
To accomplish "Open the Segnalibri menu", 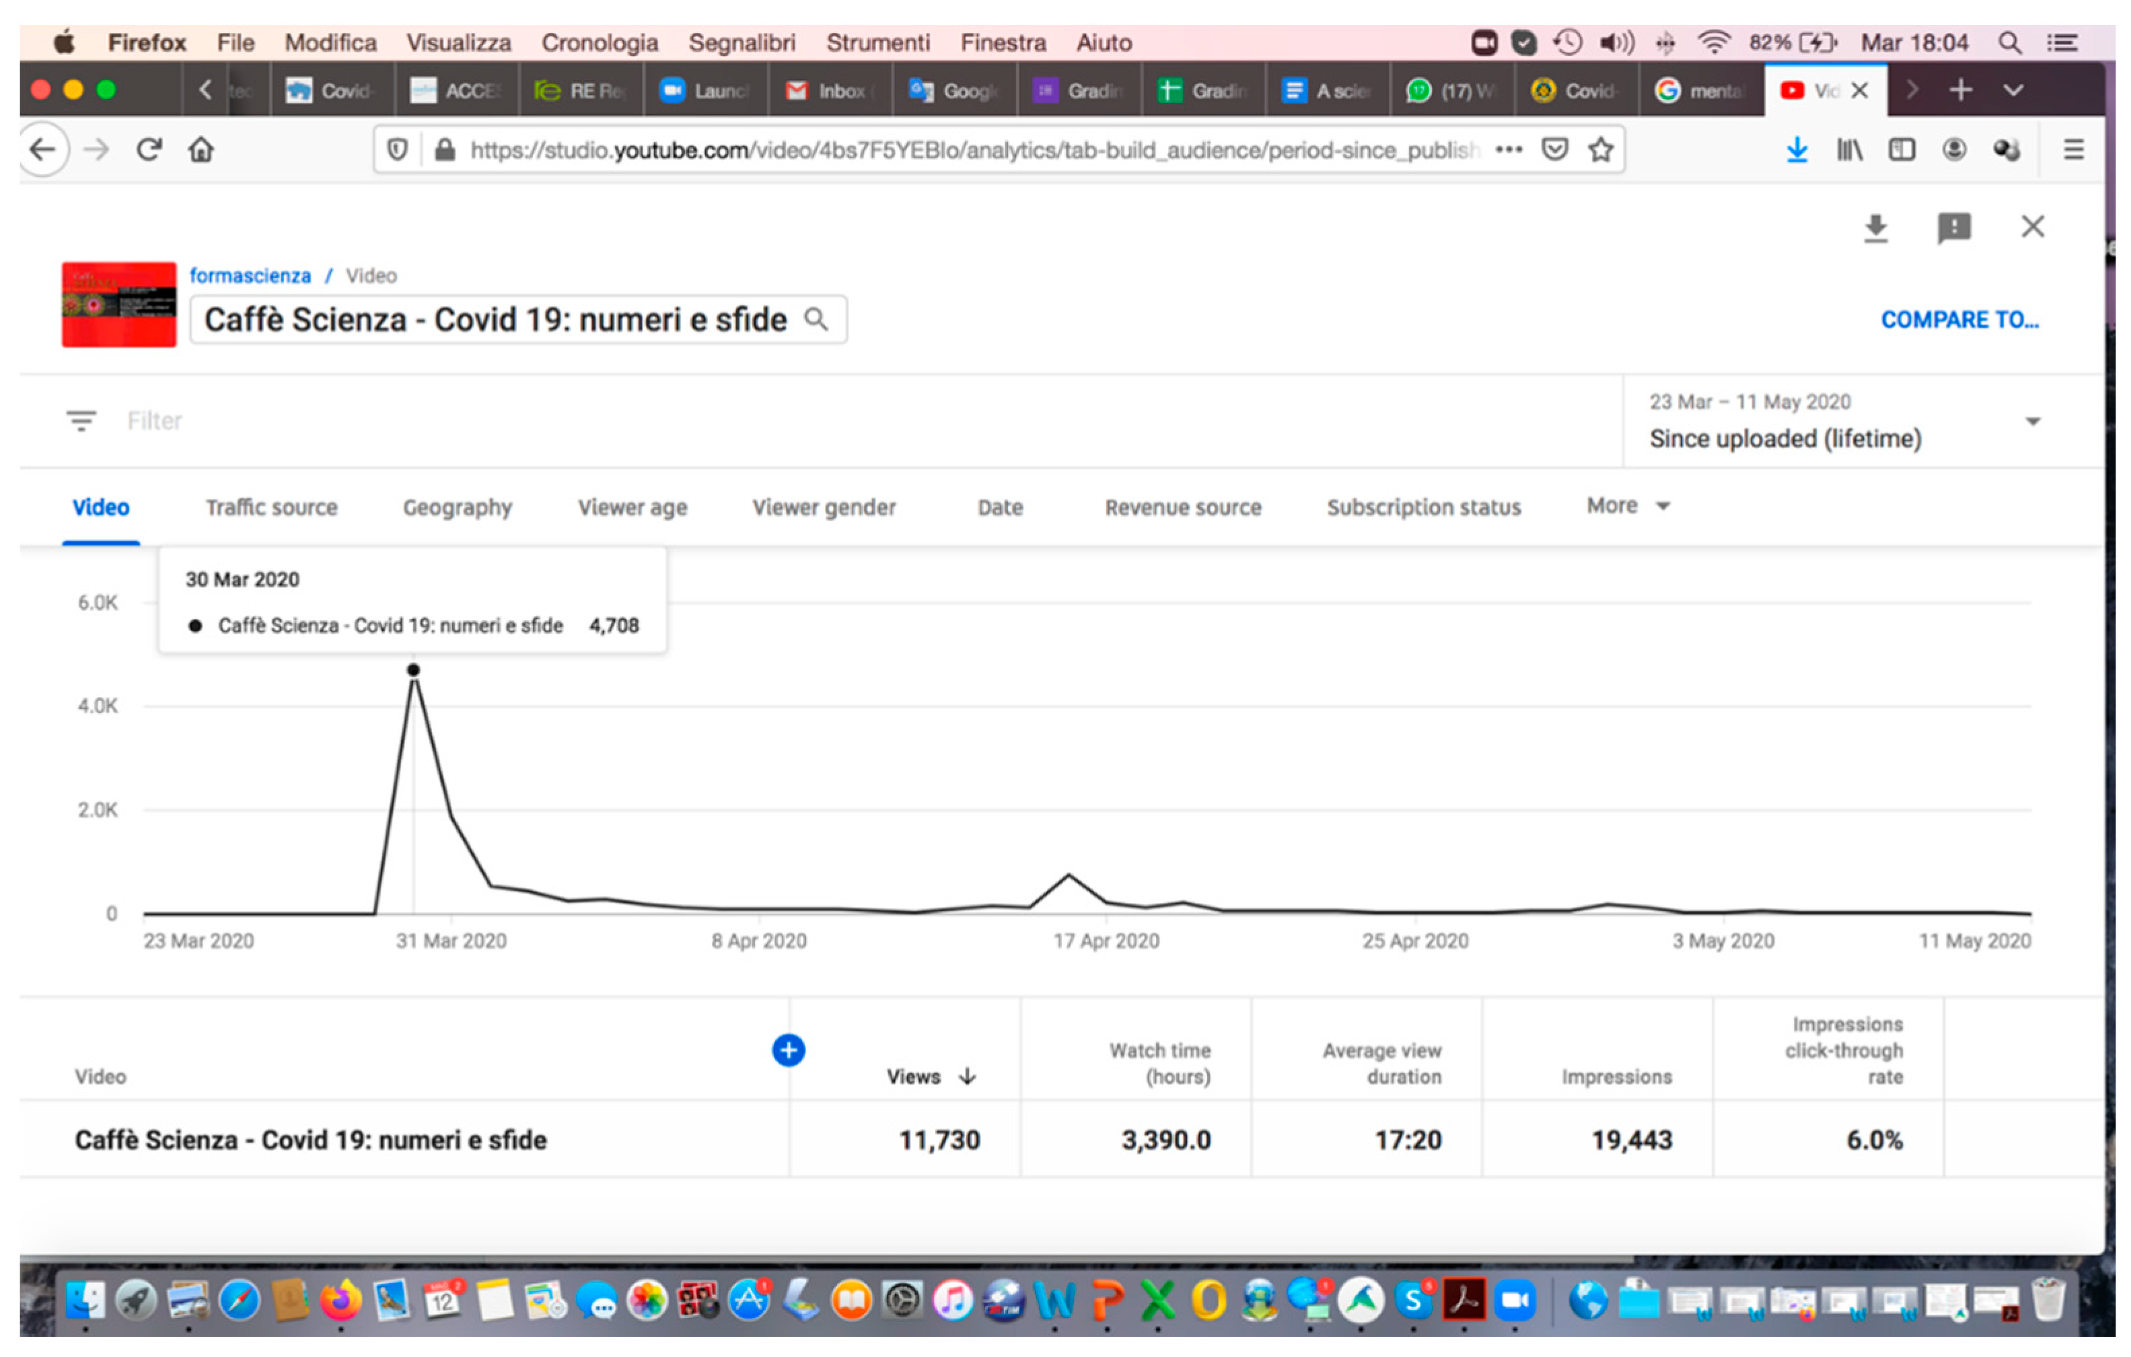I will [742, 42].
